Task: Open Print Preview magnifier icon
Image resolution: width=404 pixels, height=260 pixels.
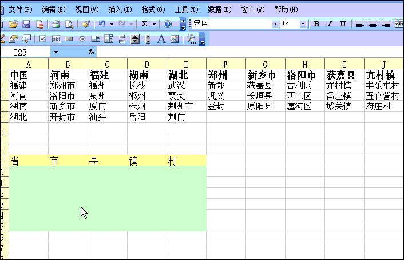Action: [69, 24]
